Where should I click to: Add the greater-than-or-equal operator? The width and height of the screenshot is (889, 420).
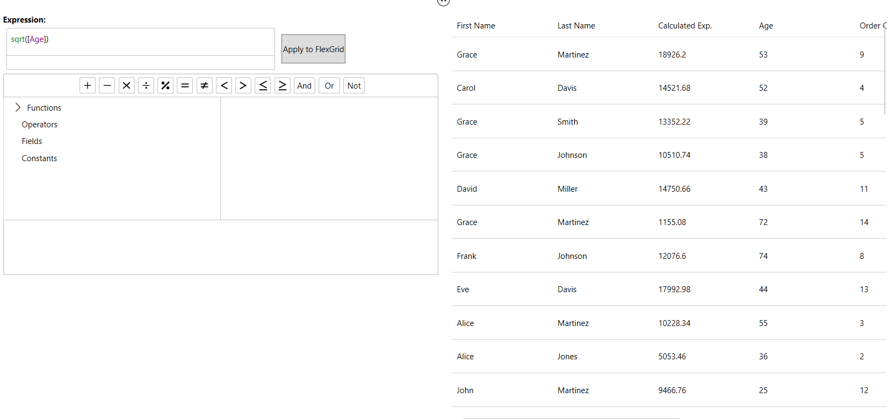[x=283, y=85]
